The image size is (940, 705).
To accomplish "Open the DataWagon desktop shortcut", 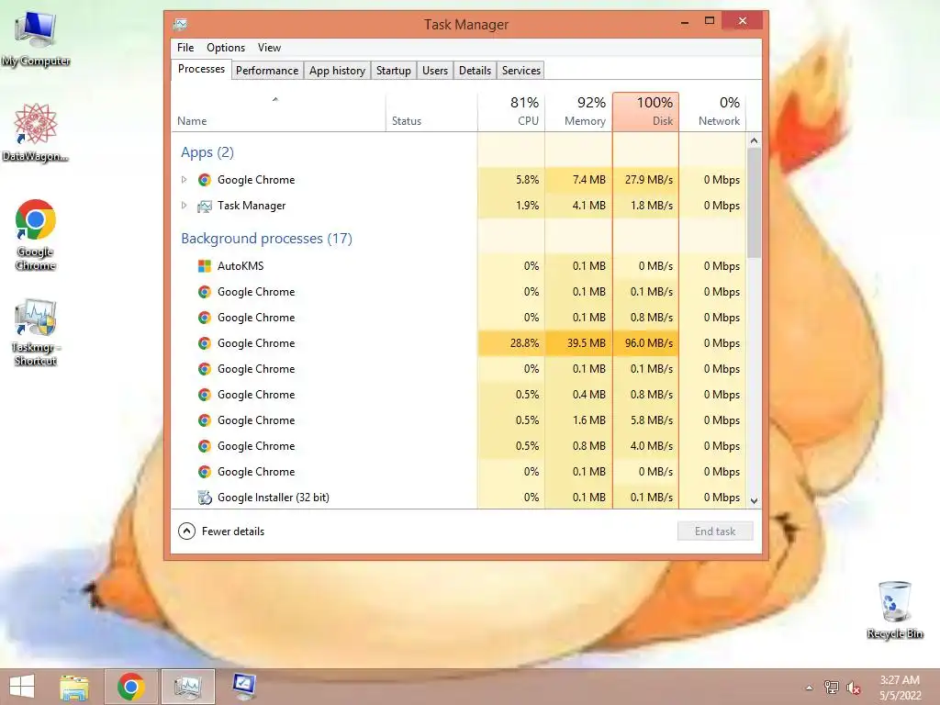I will tap(36, 132).
